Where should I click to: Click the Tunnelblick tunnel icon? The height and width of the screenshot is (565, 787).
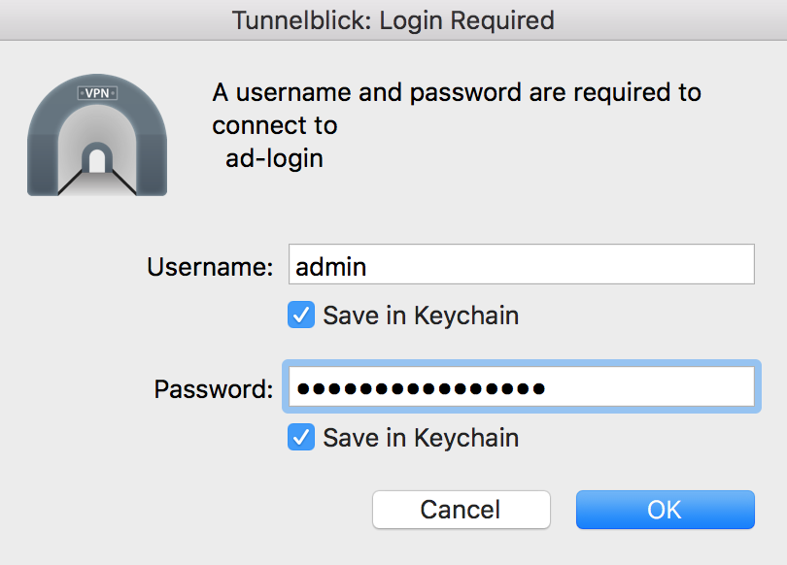[97, 135]
